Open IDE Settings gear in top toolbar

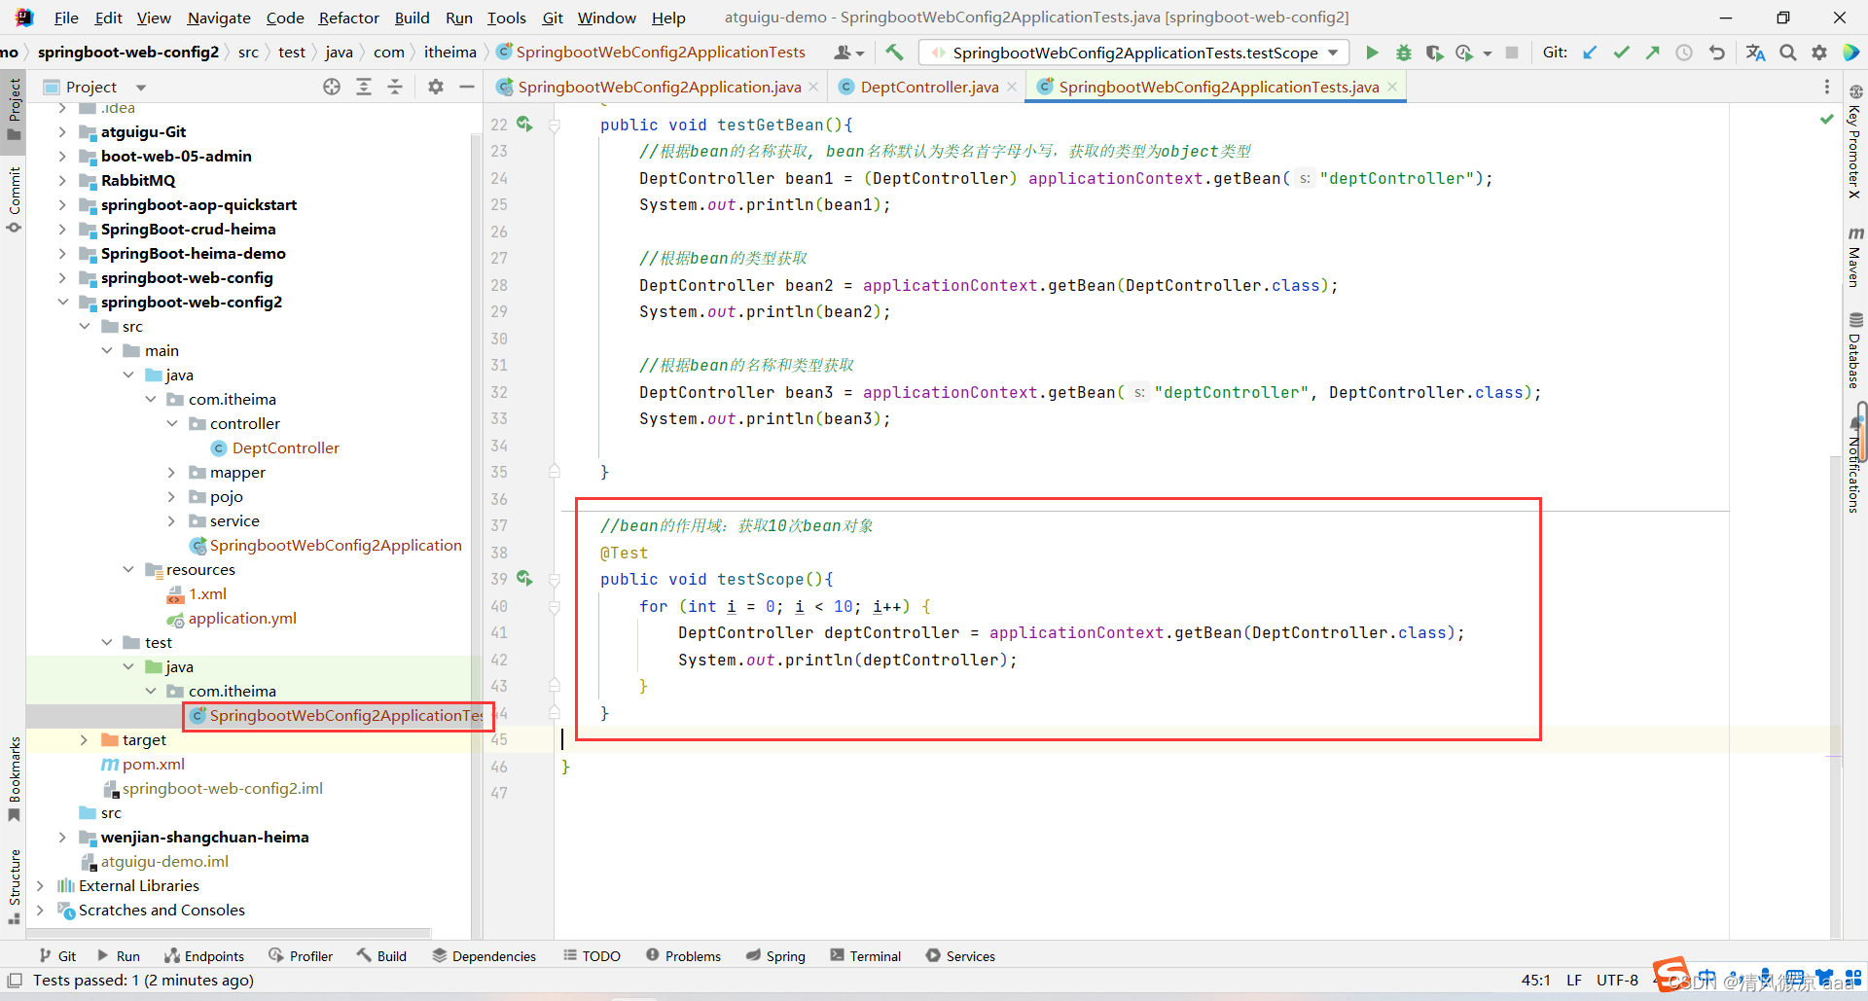1819,53
